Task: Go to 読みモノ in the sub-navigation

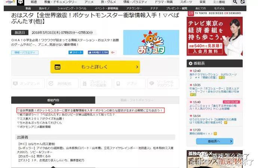Action: (x=44, y=8)
